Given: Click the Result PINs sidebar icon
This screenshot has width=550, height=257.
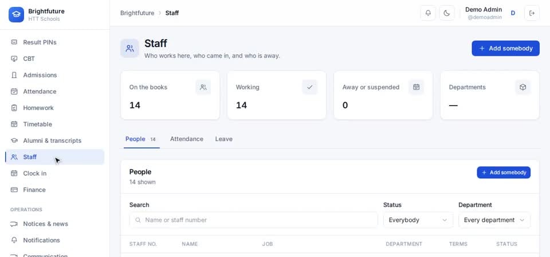Looking at the screenshot, I should [14, 42].
